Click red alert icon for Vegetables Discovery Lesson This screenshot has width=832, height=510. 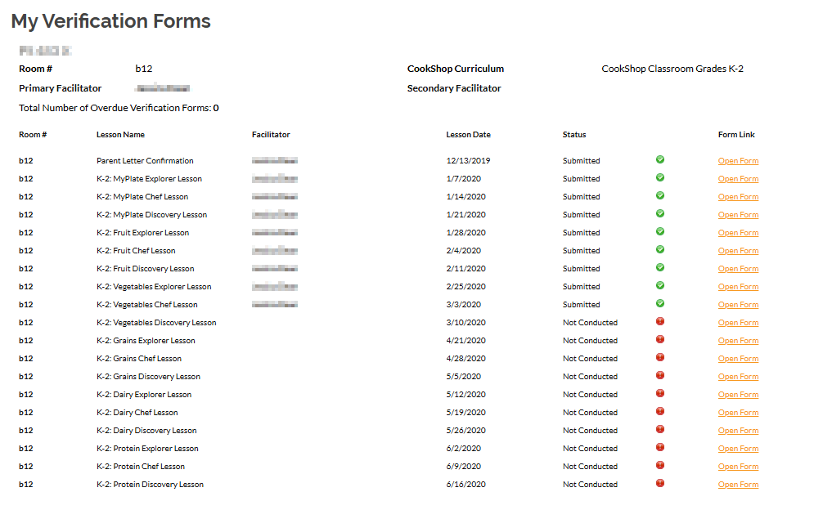pos(660,322)
